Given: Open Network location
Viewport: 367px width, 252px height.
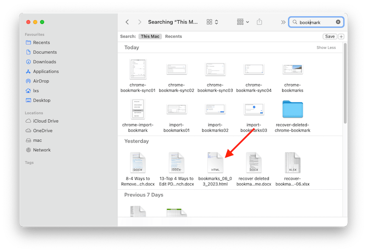Looking at the screenshot, I should click(42, 150).
